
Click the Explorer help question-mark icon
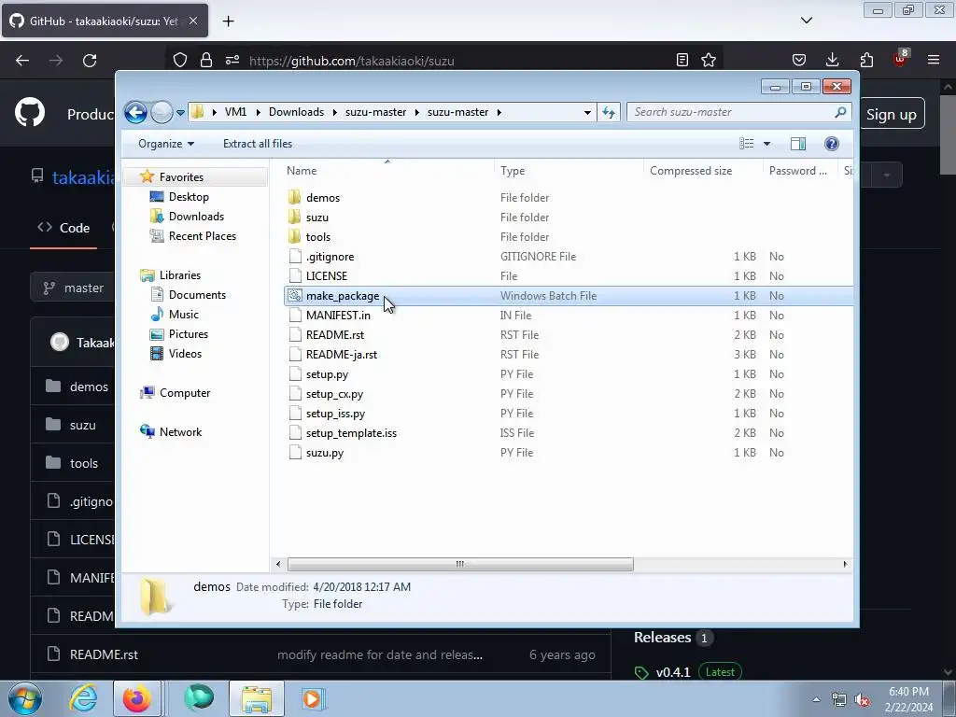point(832,144)
